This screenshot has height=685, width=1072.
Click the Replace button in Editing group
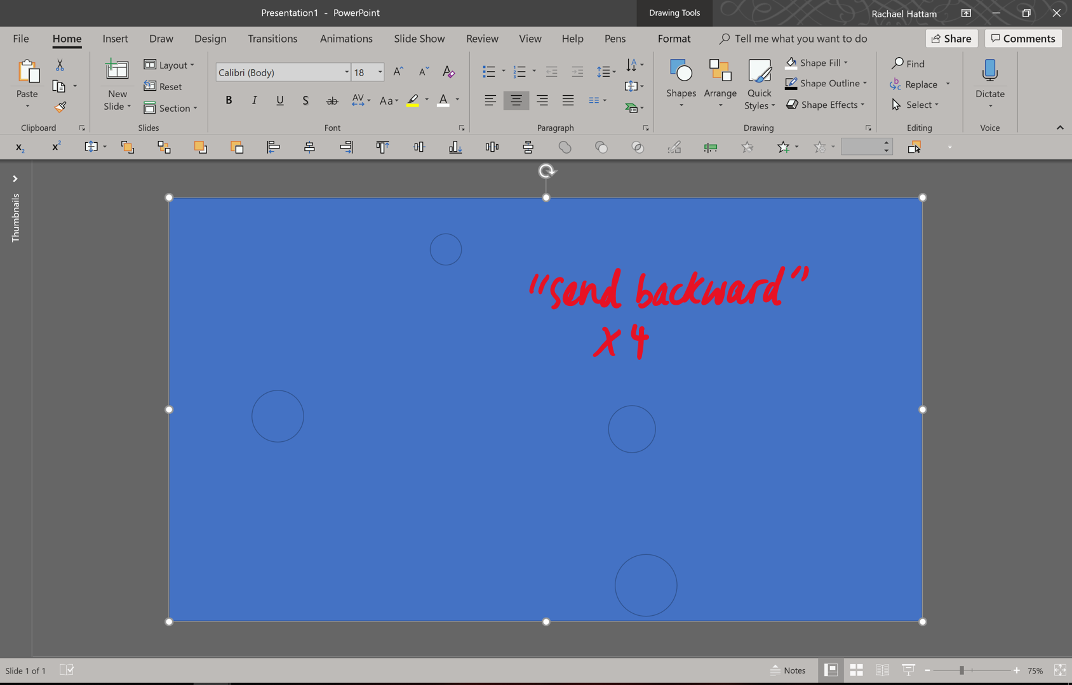[x=919, y=84]
